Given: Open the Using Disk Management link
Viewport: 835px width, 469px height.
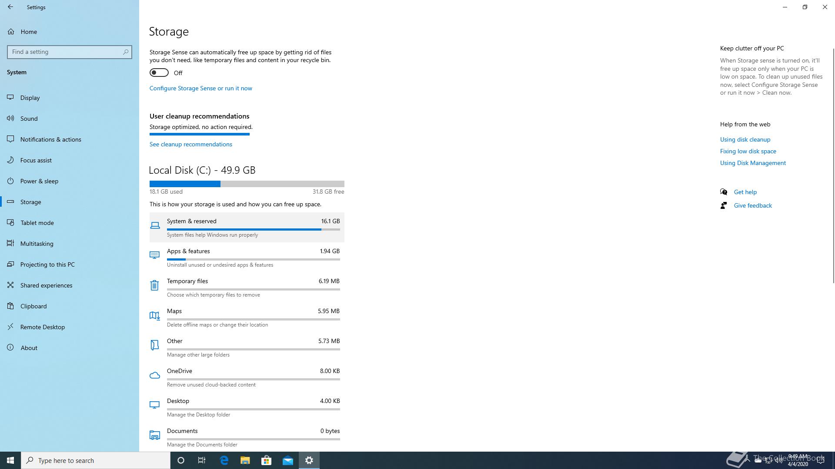Looking at the screenshot, I should (753, 163).
